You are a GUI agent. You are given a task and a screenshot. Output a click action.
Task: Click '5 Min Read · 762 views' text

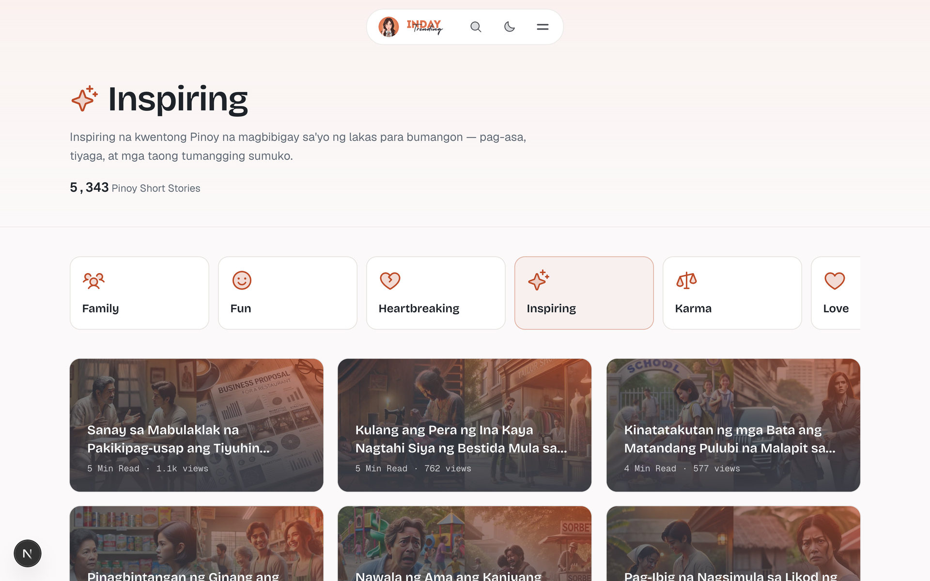413,469
